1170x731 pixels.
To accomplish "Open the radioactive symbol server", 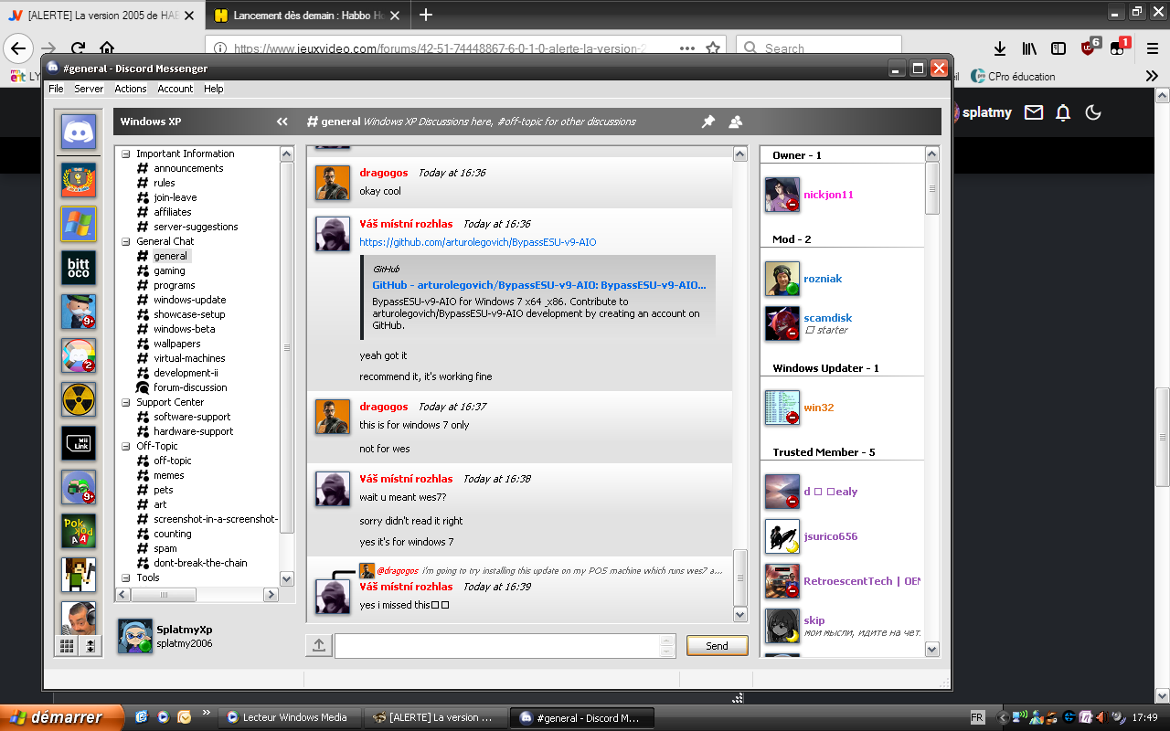I will [79, 399].
